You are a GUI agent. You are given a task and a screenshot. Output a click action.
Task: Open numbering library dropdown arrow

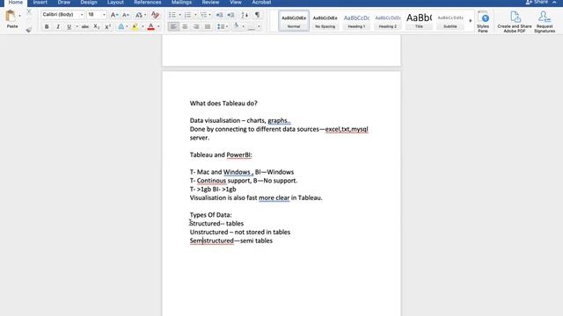click(x=195, y=15)
